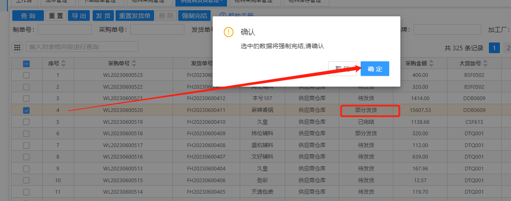
Task: Click the 取消 button in the confirm dialog
Action: pyautogui.click(x=342, y=69)
